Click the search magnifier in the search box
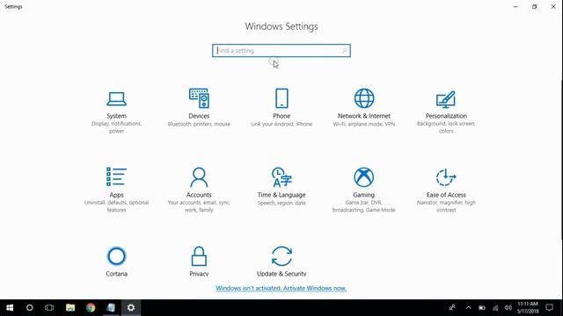Screen dimensions: 563x316 pyautogui.click(x=344, y=51)
